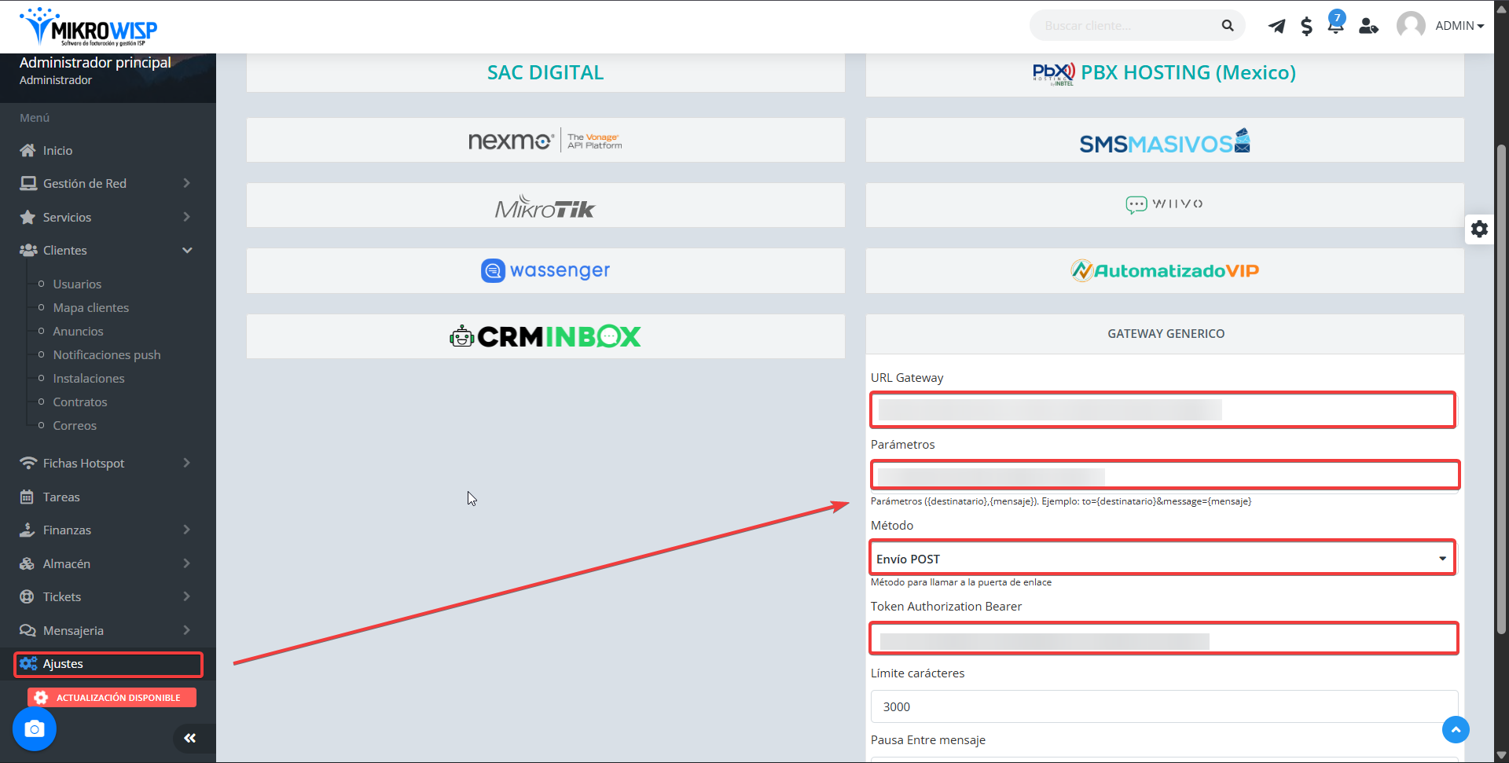
Task: Click the Límite carácteres field showing 3000
Action: coord(1164,706)
